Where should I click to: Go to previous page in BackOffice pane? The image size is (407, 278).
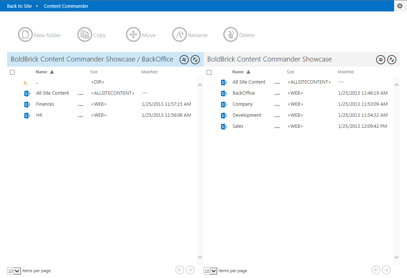pyautogui.click(x=180, y=270)
